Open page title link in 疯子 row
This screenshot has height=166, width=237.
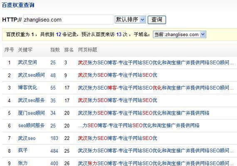[x=156, y=151]
